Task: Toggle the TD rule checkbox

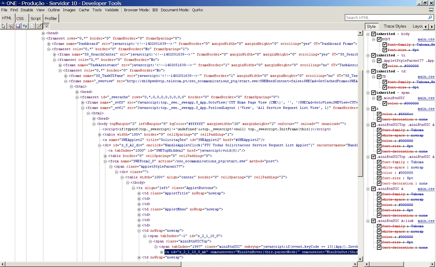Action: [x=379, y=77]
